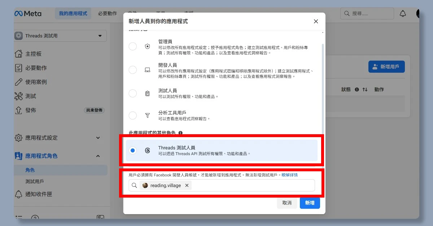Image resolution: width=433 pixels, height=226 pixels.
Task: Close the 新增人員 dialog
Action: pos(316,21)
